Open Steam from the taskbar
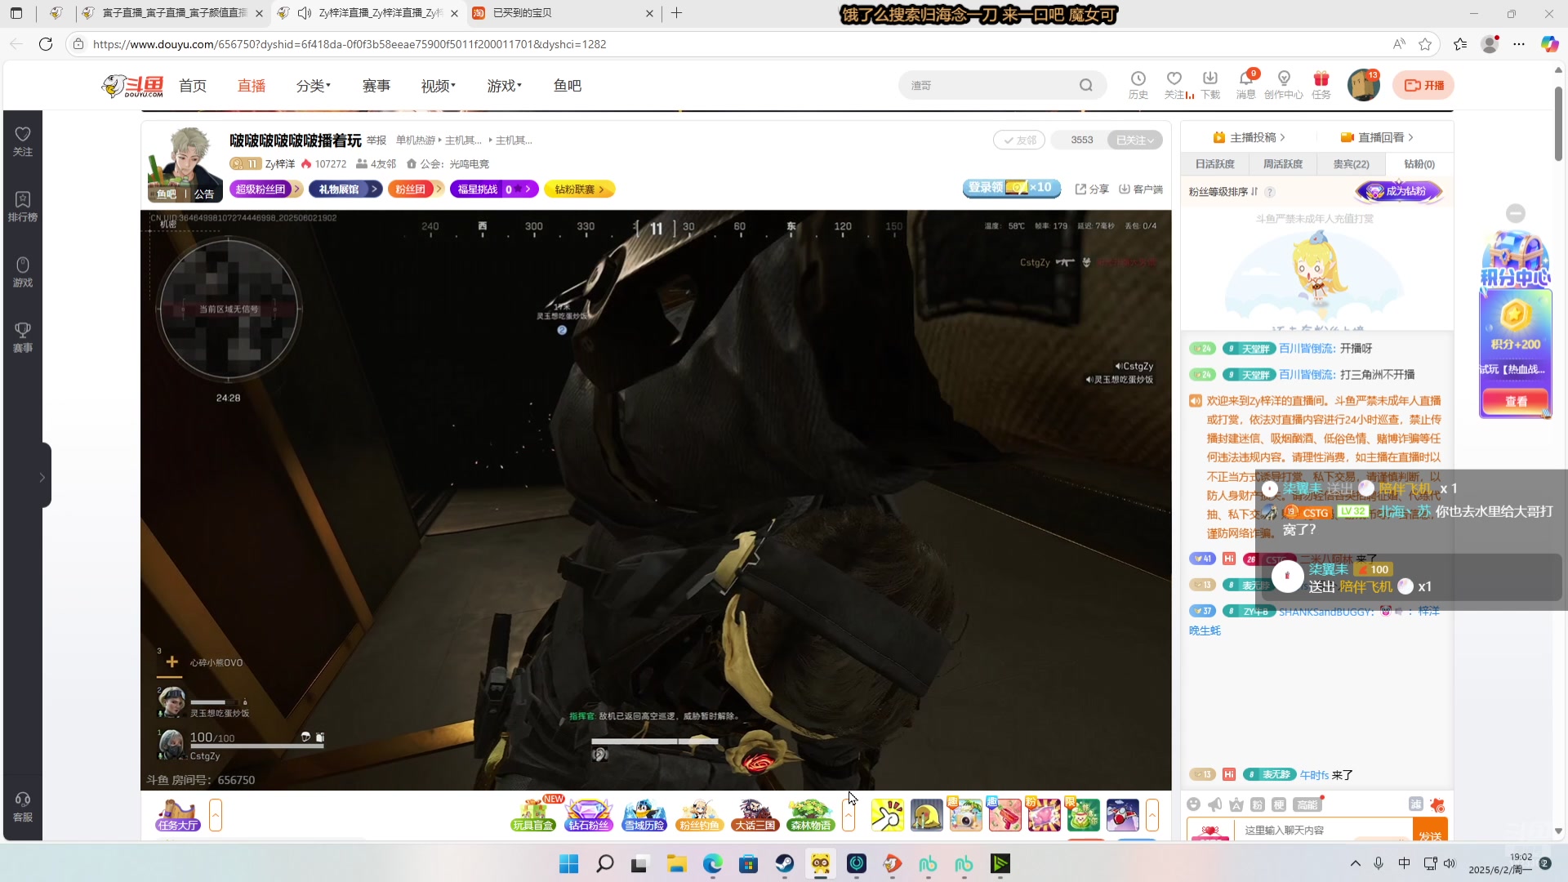The image size is (1568, 882). pos(785,863)
